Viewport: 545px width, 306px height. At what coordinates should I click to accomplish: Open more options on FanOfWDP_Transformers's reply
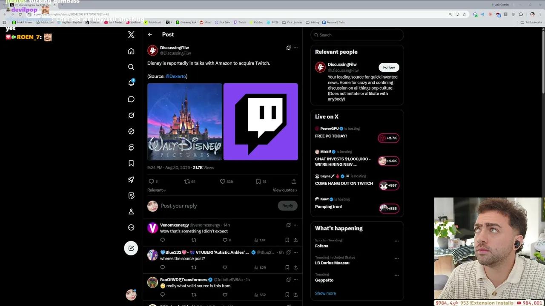tap(295, 280)
